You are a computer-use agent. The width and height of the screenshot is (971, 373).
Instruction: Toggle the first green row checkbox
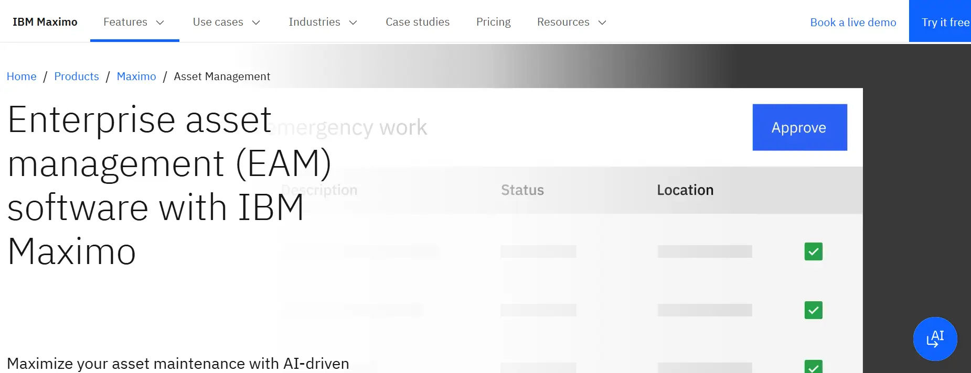(814, 251)
